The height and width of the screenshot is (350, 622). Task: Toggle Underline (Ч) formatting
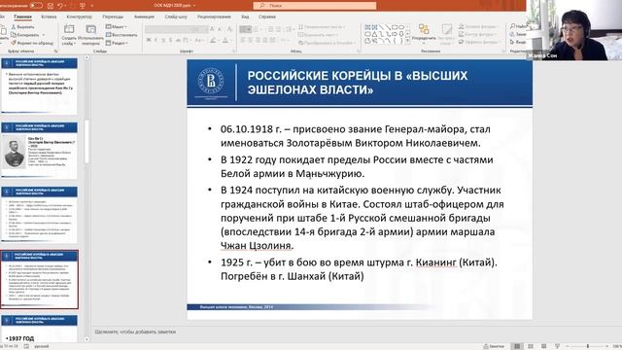click(x=163, y=40)
